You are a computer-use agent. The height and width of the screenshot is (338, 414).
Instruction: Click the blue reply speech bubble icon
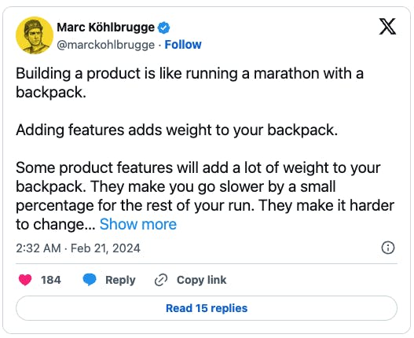90,280
